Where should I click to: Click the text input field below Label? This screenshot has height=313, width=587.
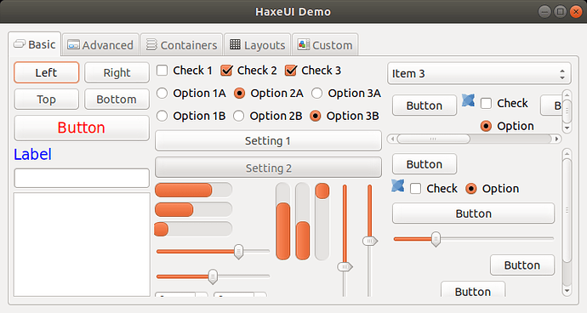coord(82,178)
